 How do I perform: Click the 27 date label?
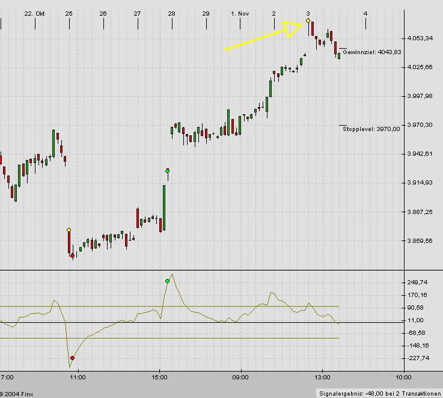pyautogui.click(x=137, y=14)
